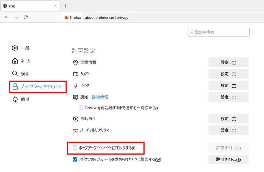The image size is (264, 172).
Task: Select プライバシーとセキュリティ sidebar category
Action: [x=38, y=87]
